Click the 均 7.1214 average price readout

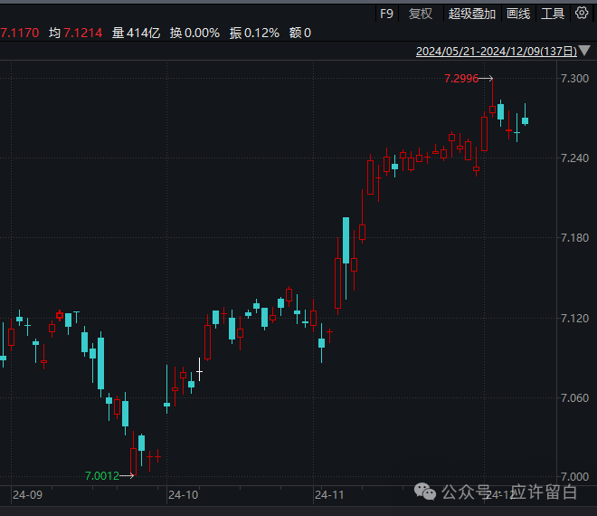[76, 33]
